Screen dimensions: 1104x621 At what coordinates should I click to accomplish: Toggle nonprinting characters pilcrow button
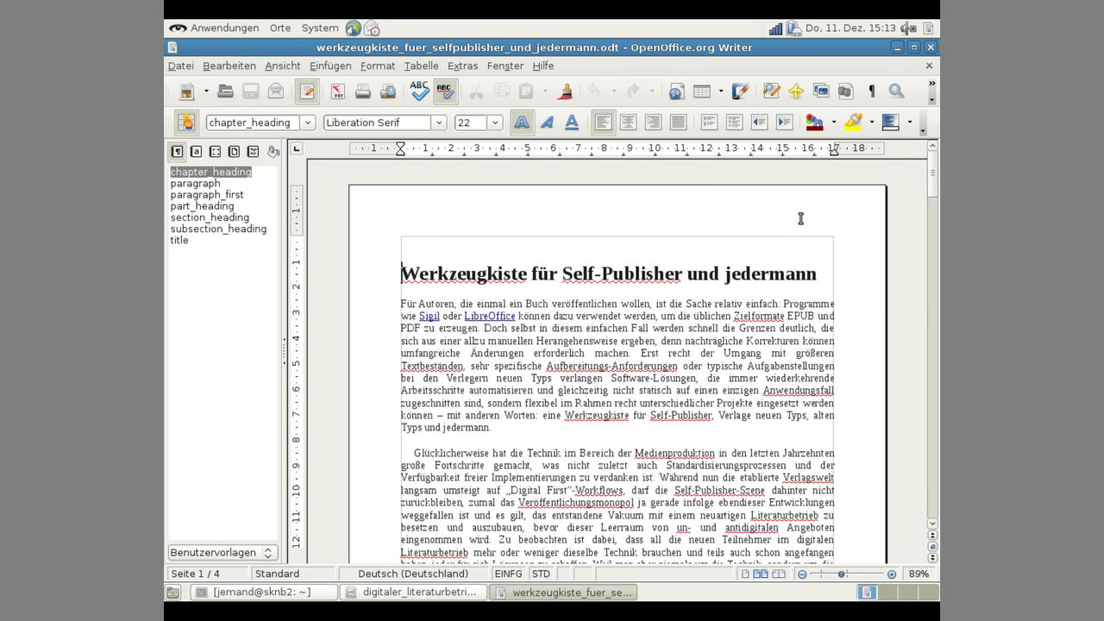click(871, 91)
